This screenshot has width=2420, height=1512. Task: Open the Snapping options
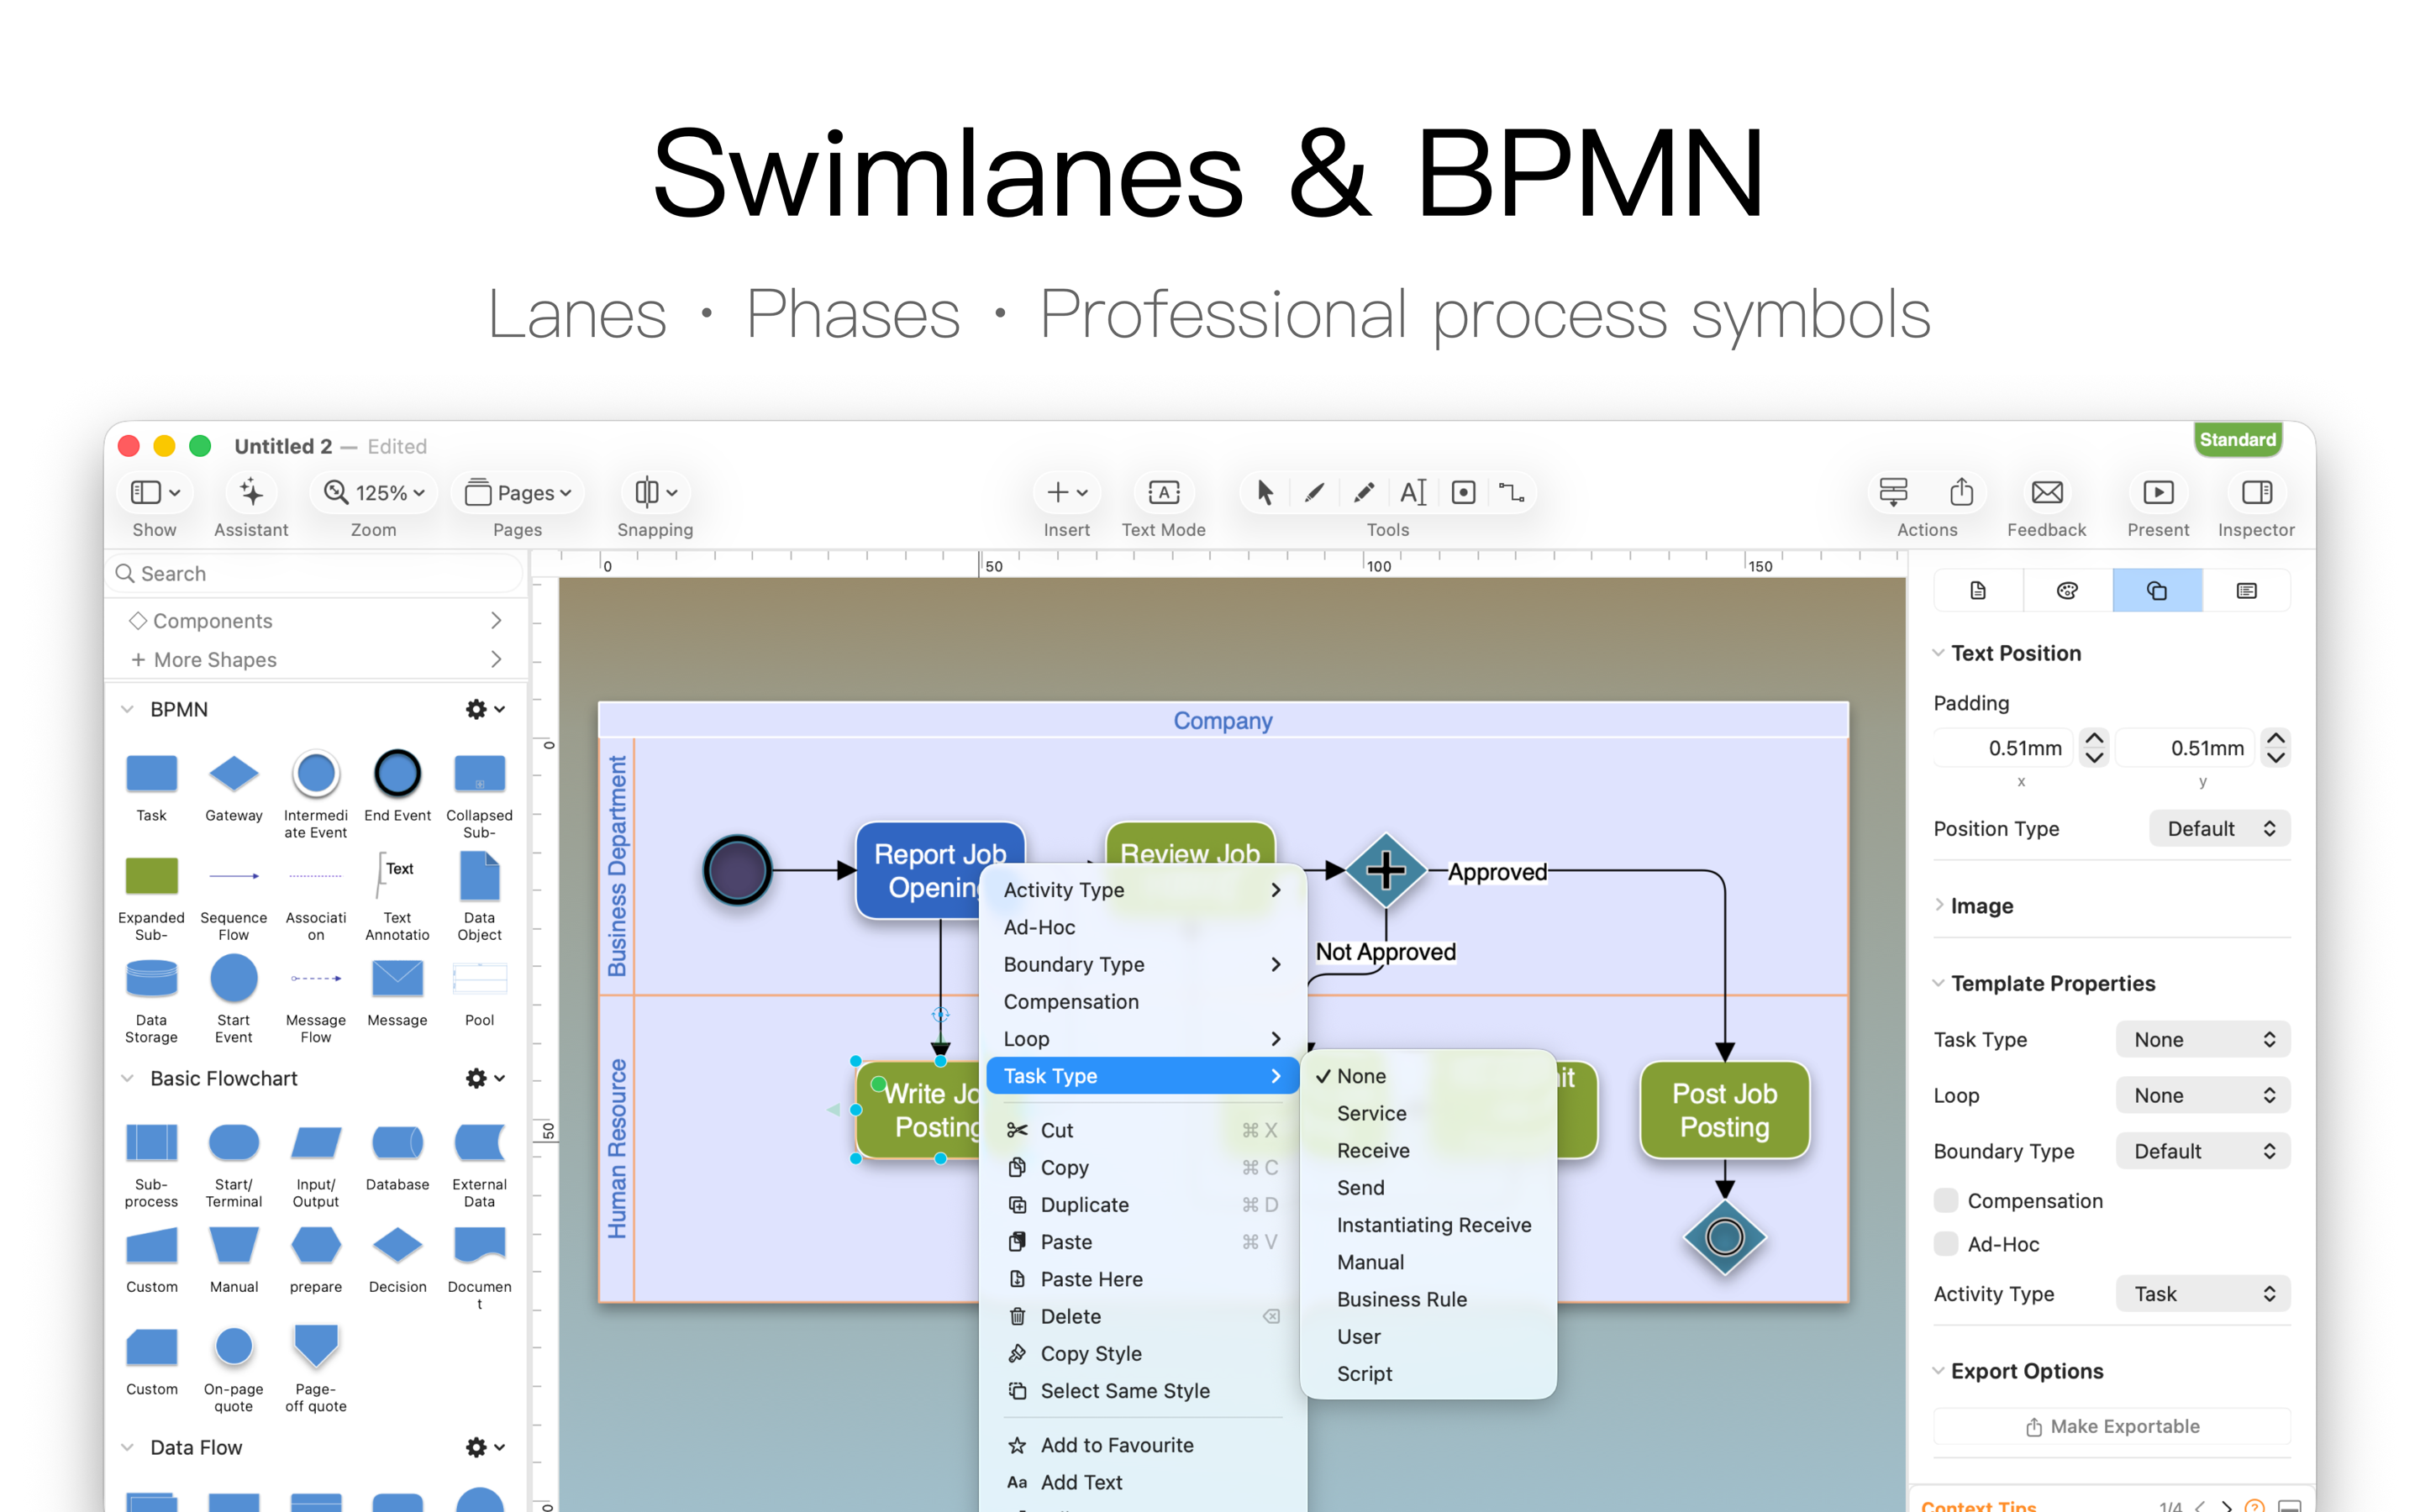[656, 493]
